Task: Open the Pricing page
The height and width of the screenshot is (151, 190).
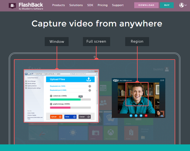Action: pos(103,5)
